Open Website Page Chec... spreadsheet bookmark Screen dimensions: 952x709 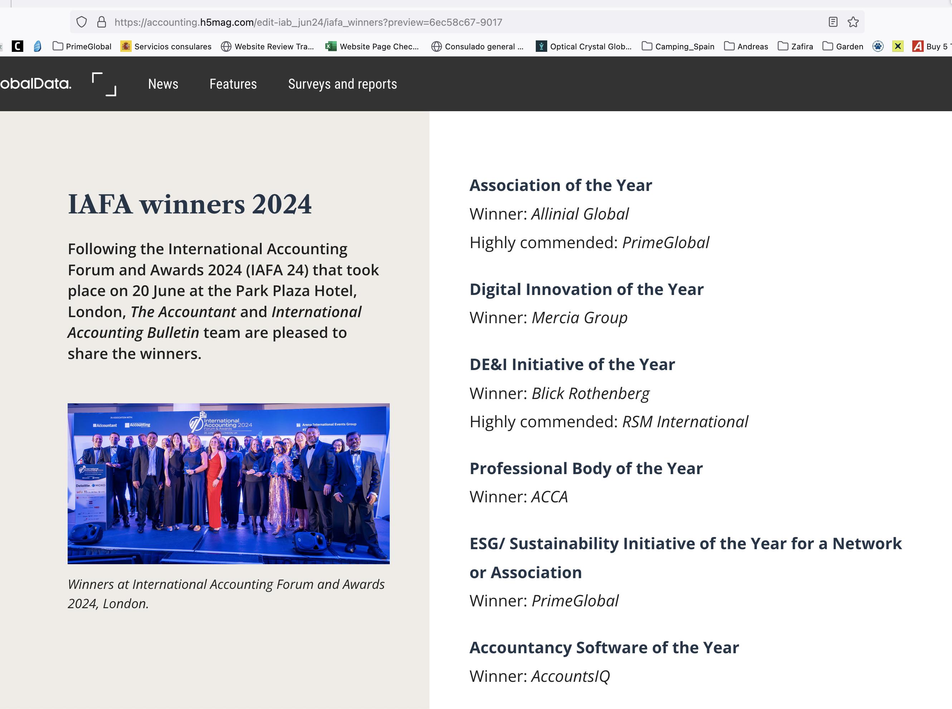[372, 46]
